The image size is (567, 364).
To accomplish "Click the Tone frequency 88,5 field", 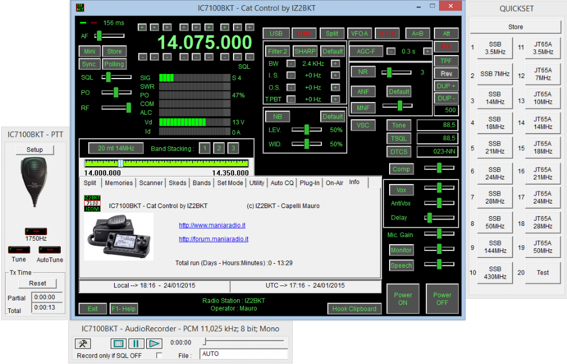I will [x=437, y=125].
